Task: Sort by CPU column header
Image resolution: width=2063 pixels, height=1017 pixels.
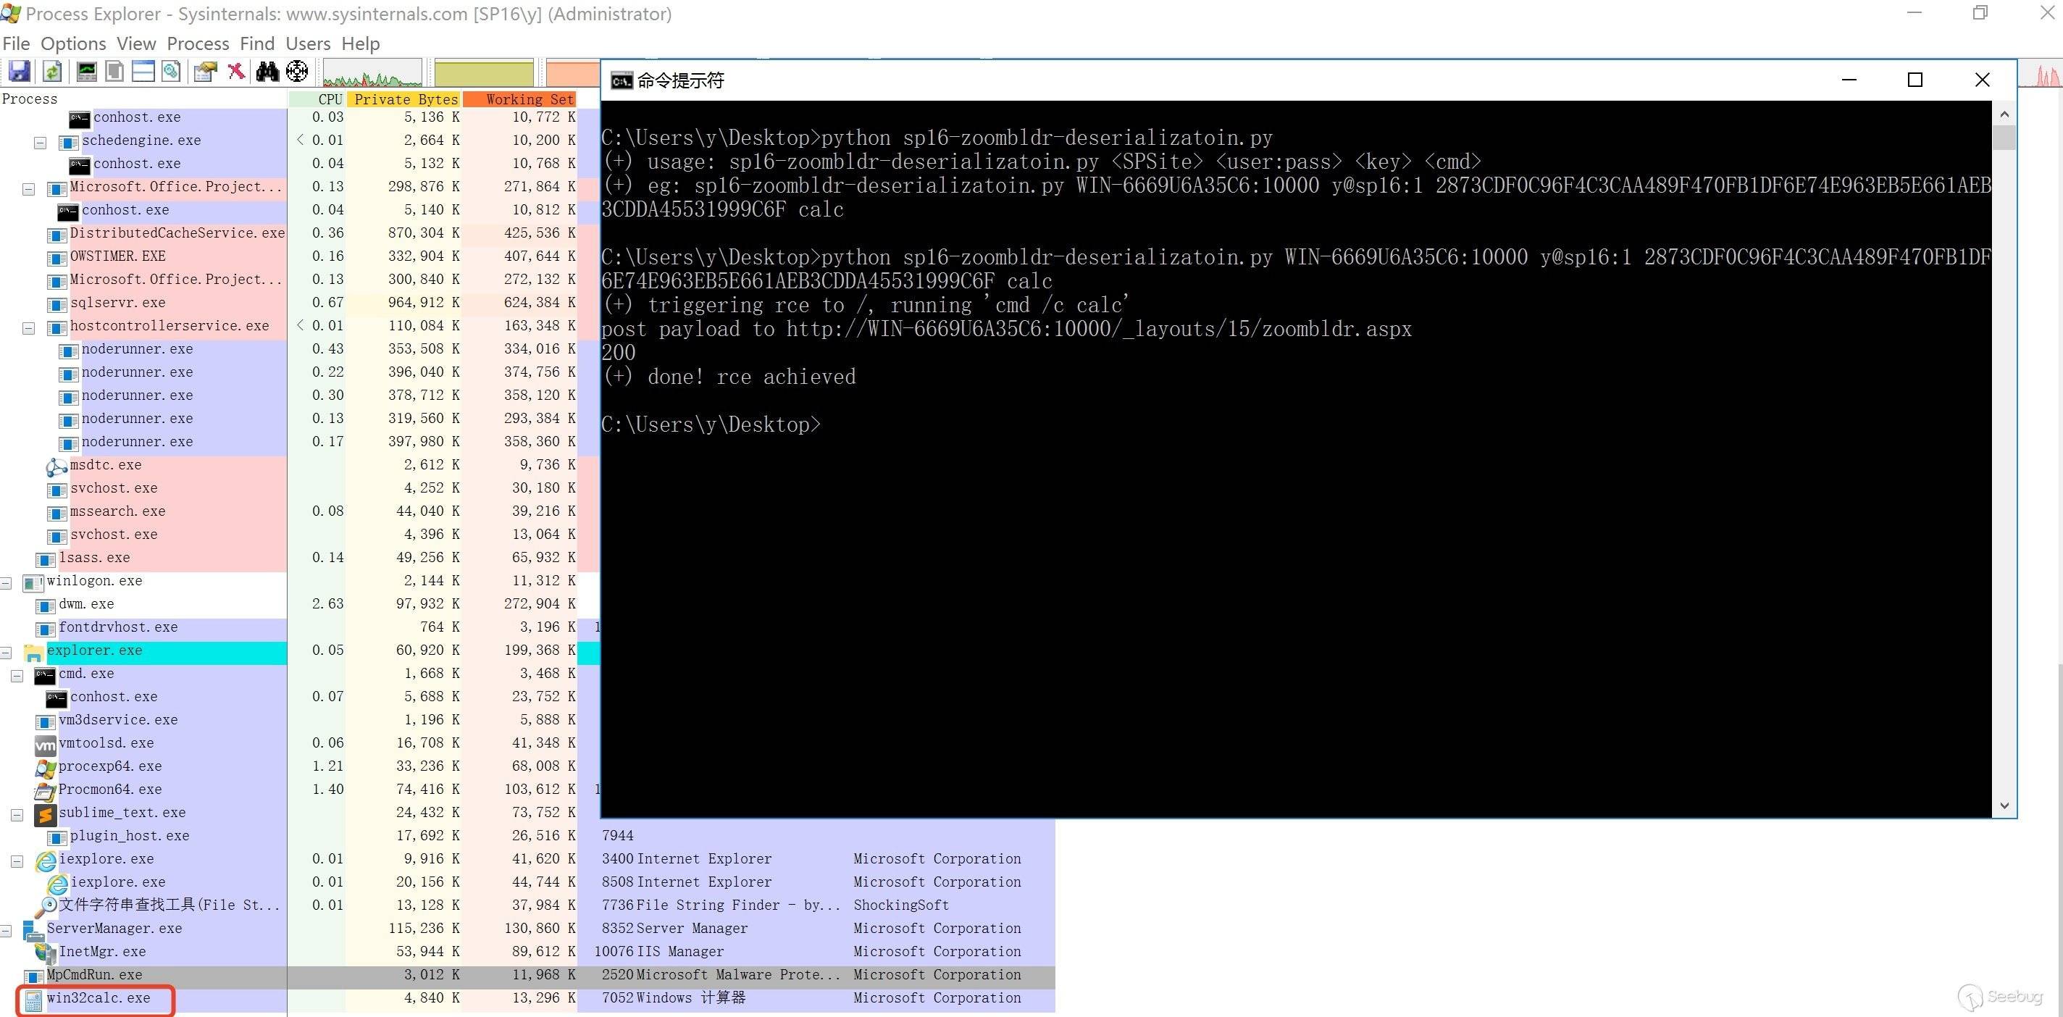Action: click(329, 99)
